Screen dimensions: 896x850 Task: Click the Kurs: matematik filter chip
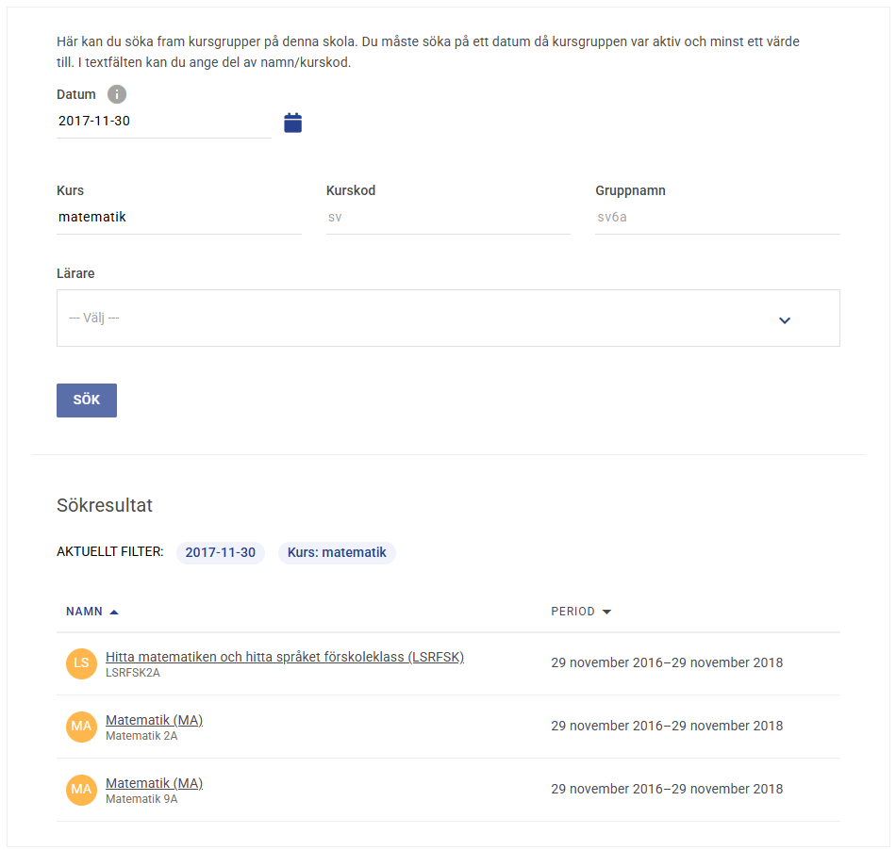[337, 552]
